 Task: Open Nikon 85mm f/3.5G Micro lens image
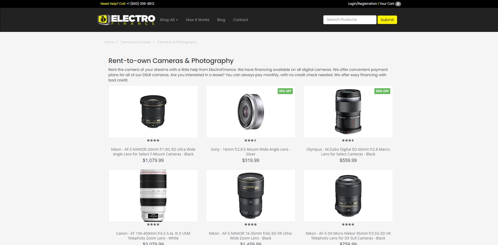coord(348,196)
